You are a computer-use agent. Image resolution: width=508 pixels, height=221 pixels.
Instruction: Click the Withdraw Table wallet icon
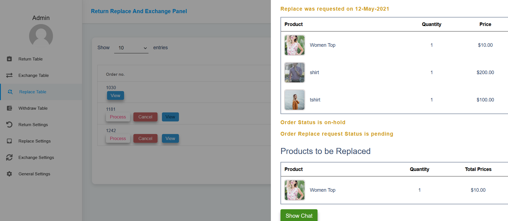click(x=9, y=108)
